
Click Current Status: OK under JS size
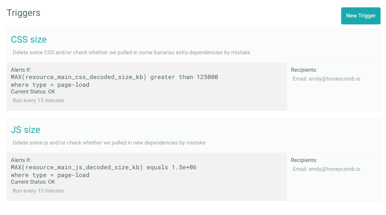coord(33,182)
